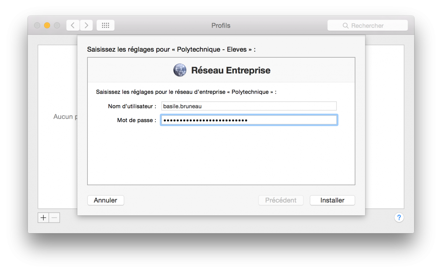This screenshot has height=273, width=442.
Task: Click the Réseau Entreprise globe icon
Action: coord(180,70)
